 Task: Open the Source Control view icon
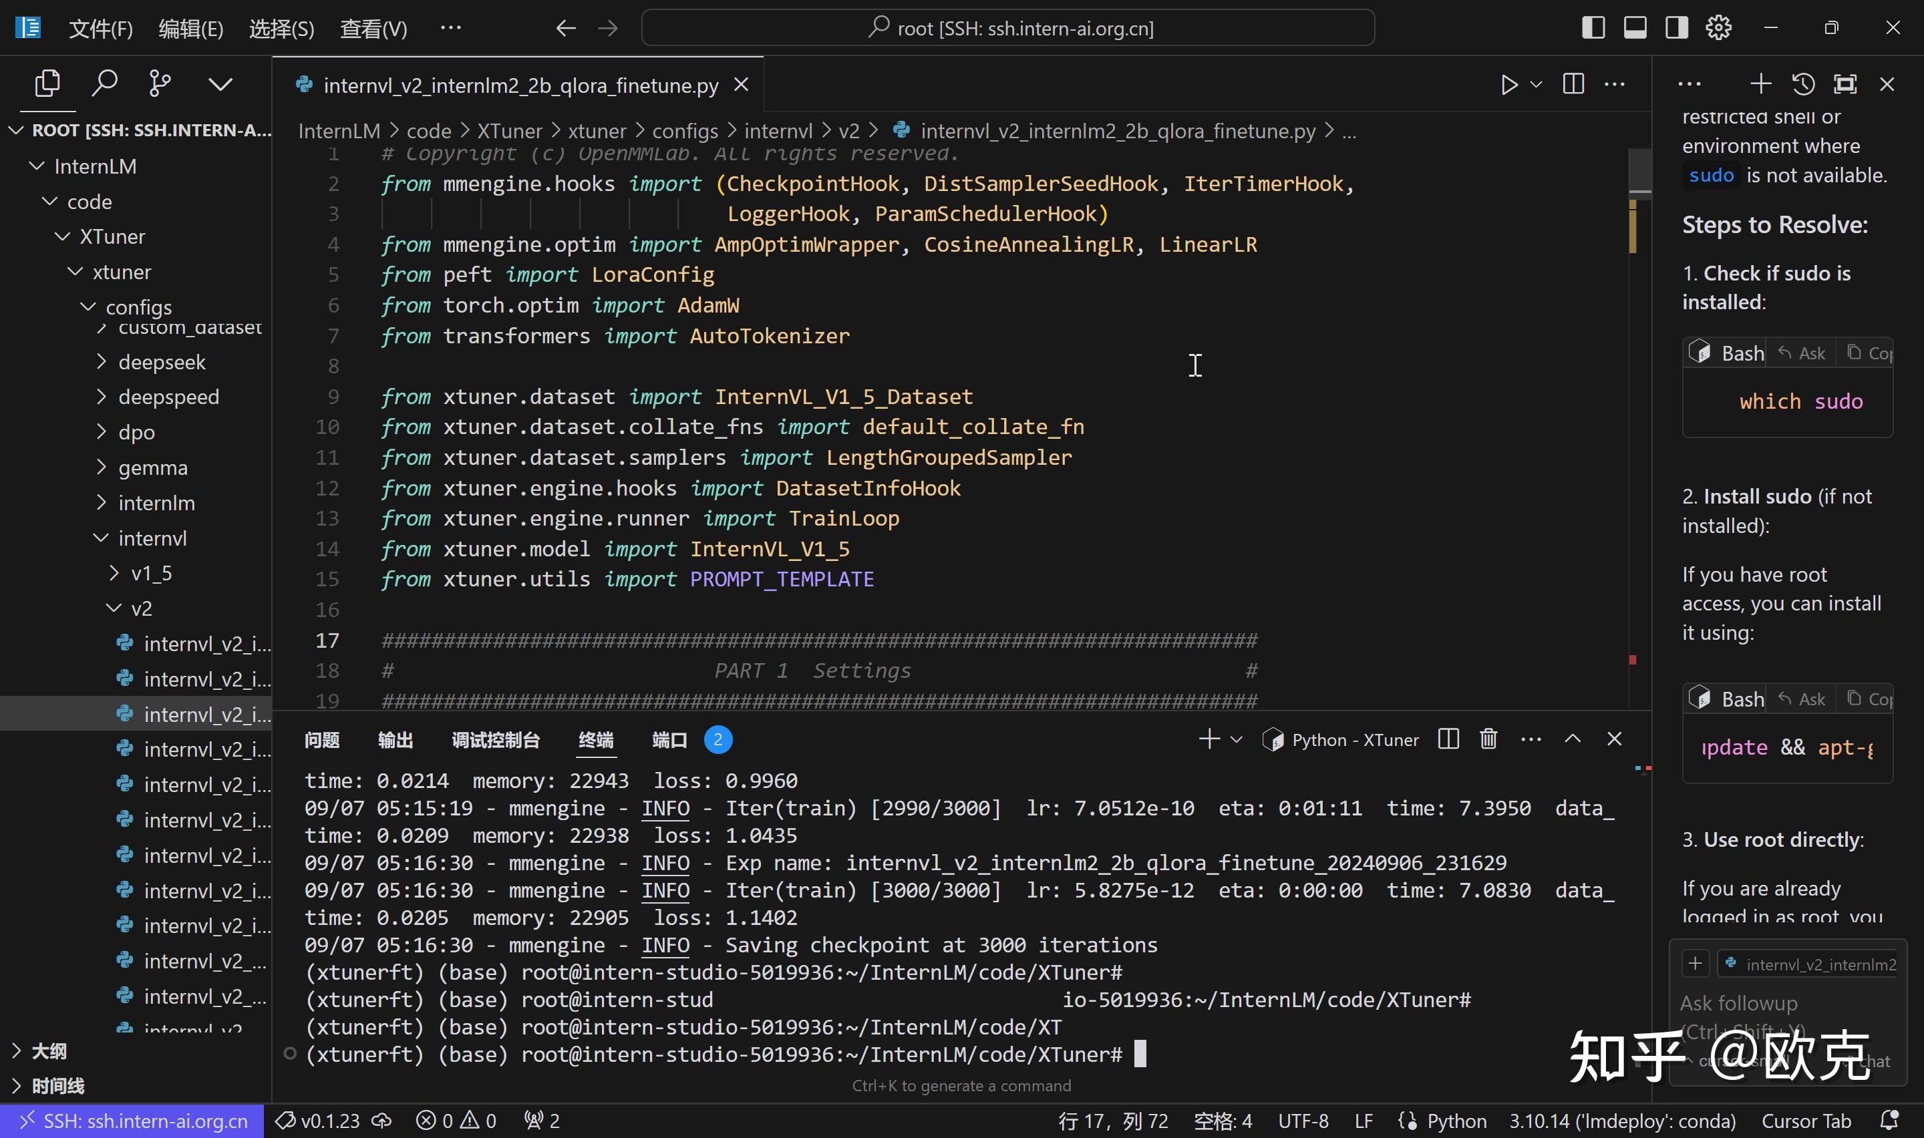click(x=160, y=83)
